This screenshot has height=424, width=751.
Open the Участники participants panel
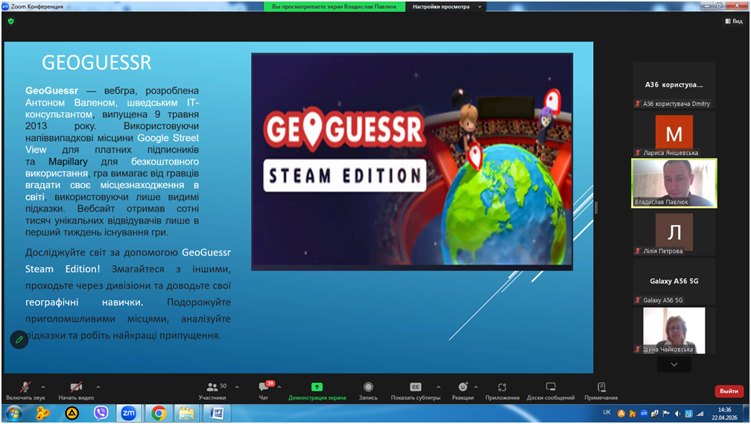212,390
